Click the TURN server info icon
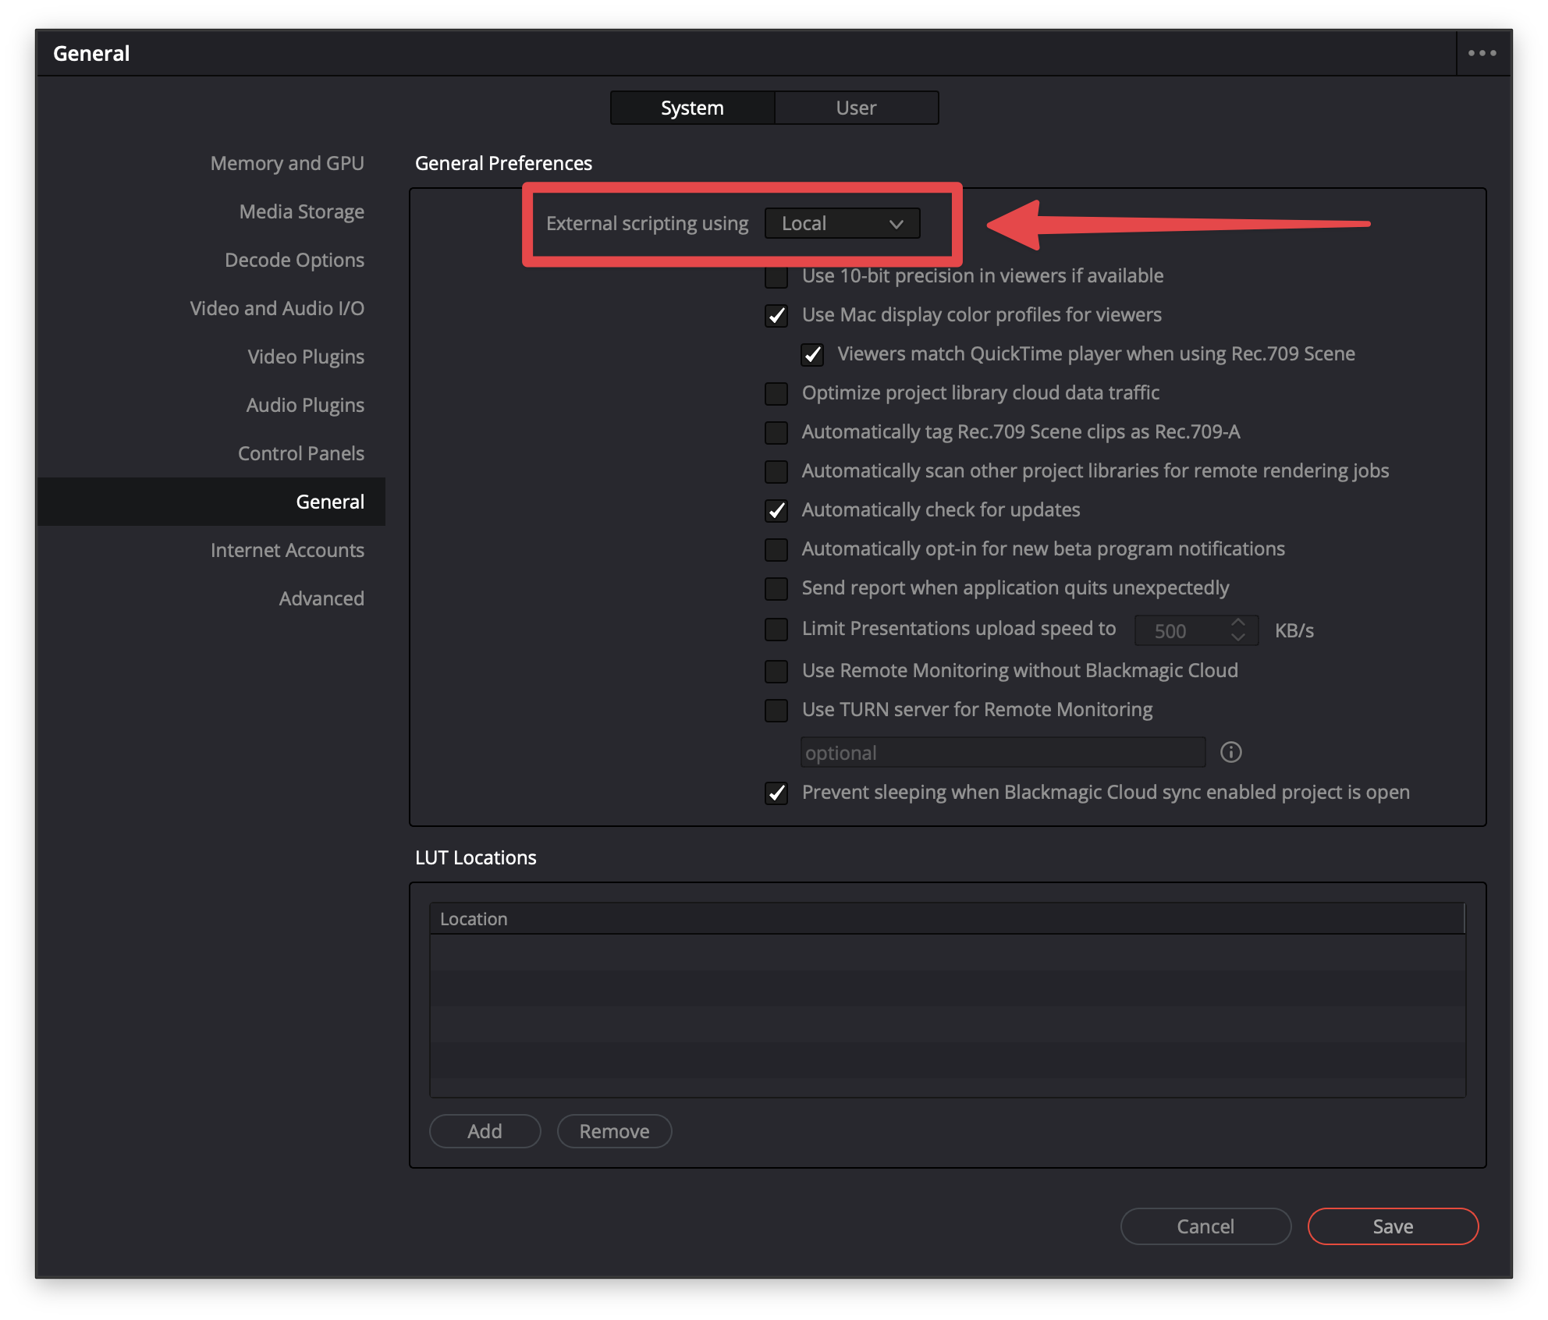This screenshot has height=1320, width=1548. tap(1230, 752)
